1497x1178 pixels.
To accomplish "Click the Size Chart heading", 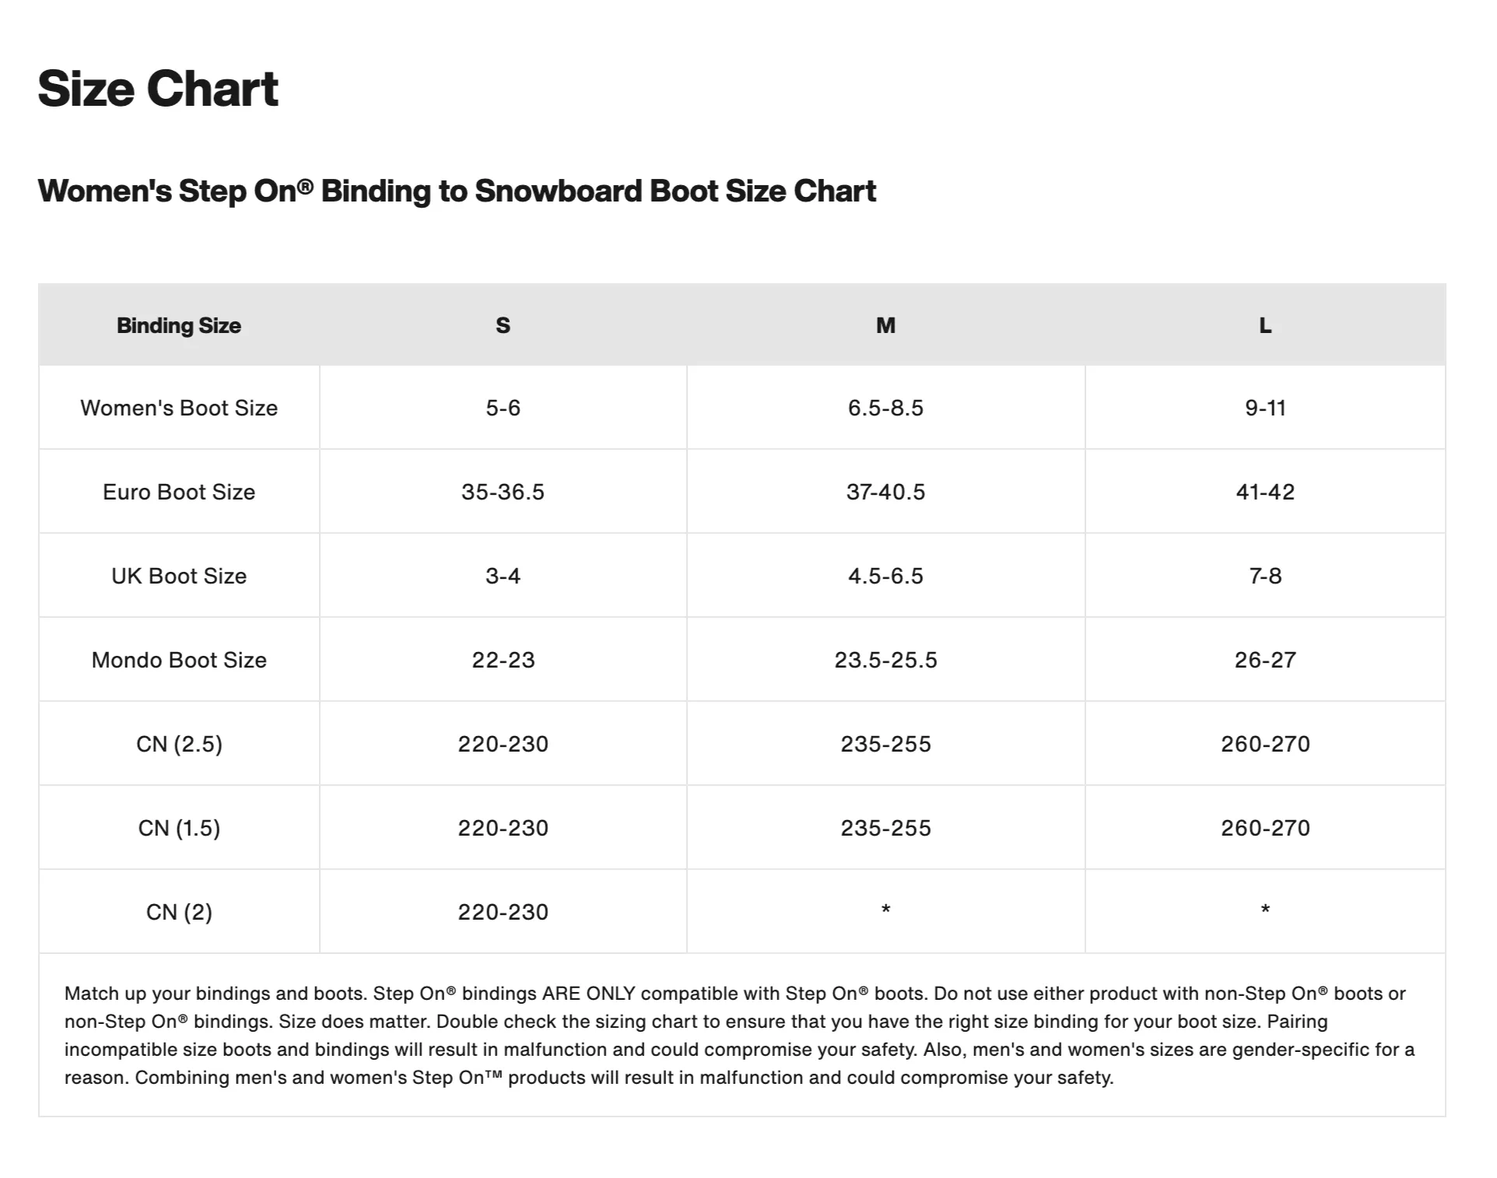I will (158, 89).
